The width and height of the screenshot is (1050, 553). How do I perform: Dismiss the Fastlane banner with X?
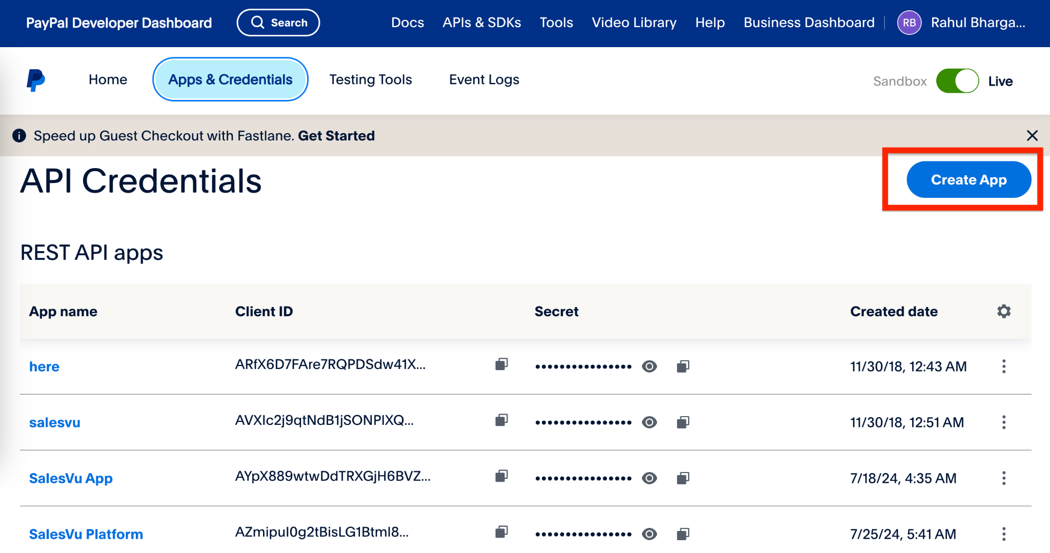tap(1032, 136)
